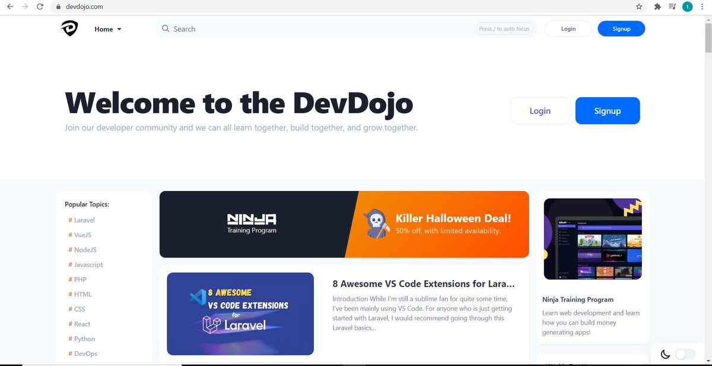
Task: Click the 'Welcome to the DevDojo' heading
Action: tap(239, 103)
